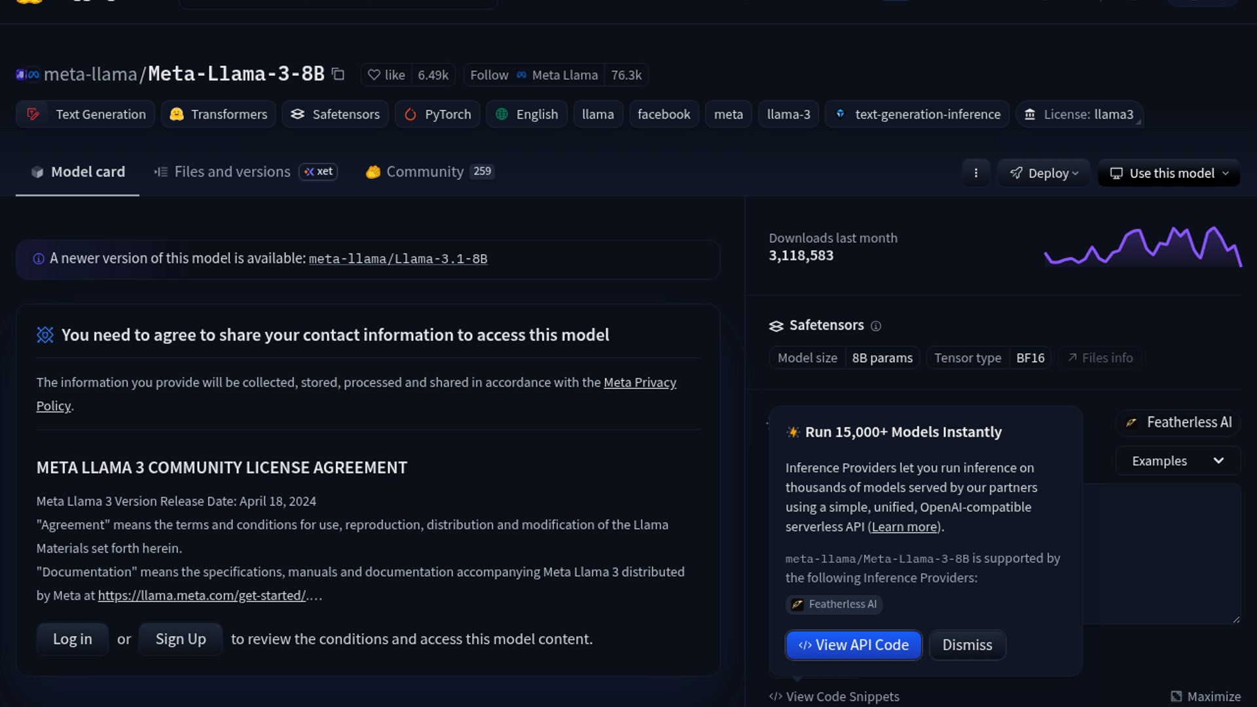
Task: Click the Transformers tag
Action: coord(219,114)
